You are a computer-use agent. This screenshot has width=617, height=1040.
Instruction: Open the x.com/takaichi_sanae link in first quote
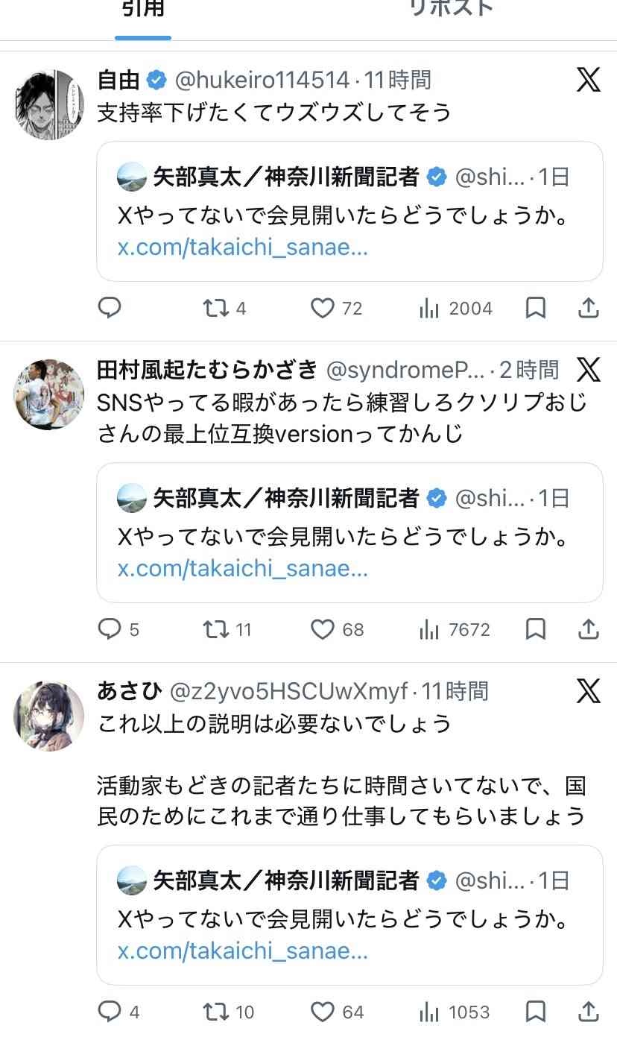[x=243, y=247]
